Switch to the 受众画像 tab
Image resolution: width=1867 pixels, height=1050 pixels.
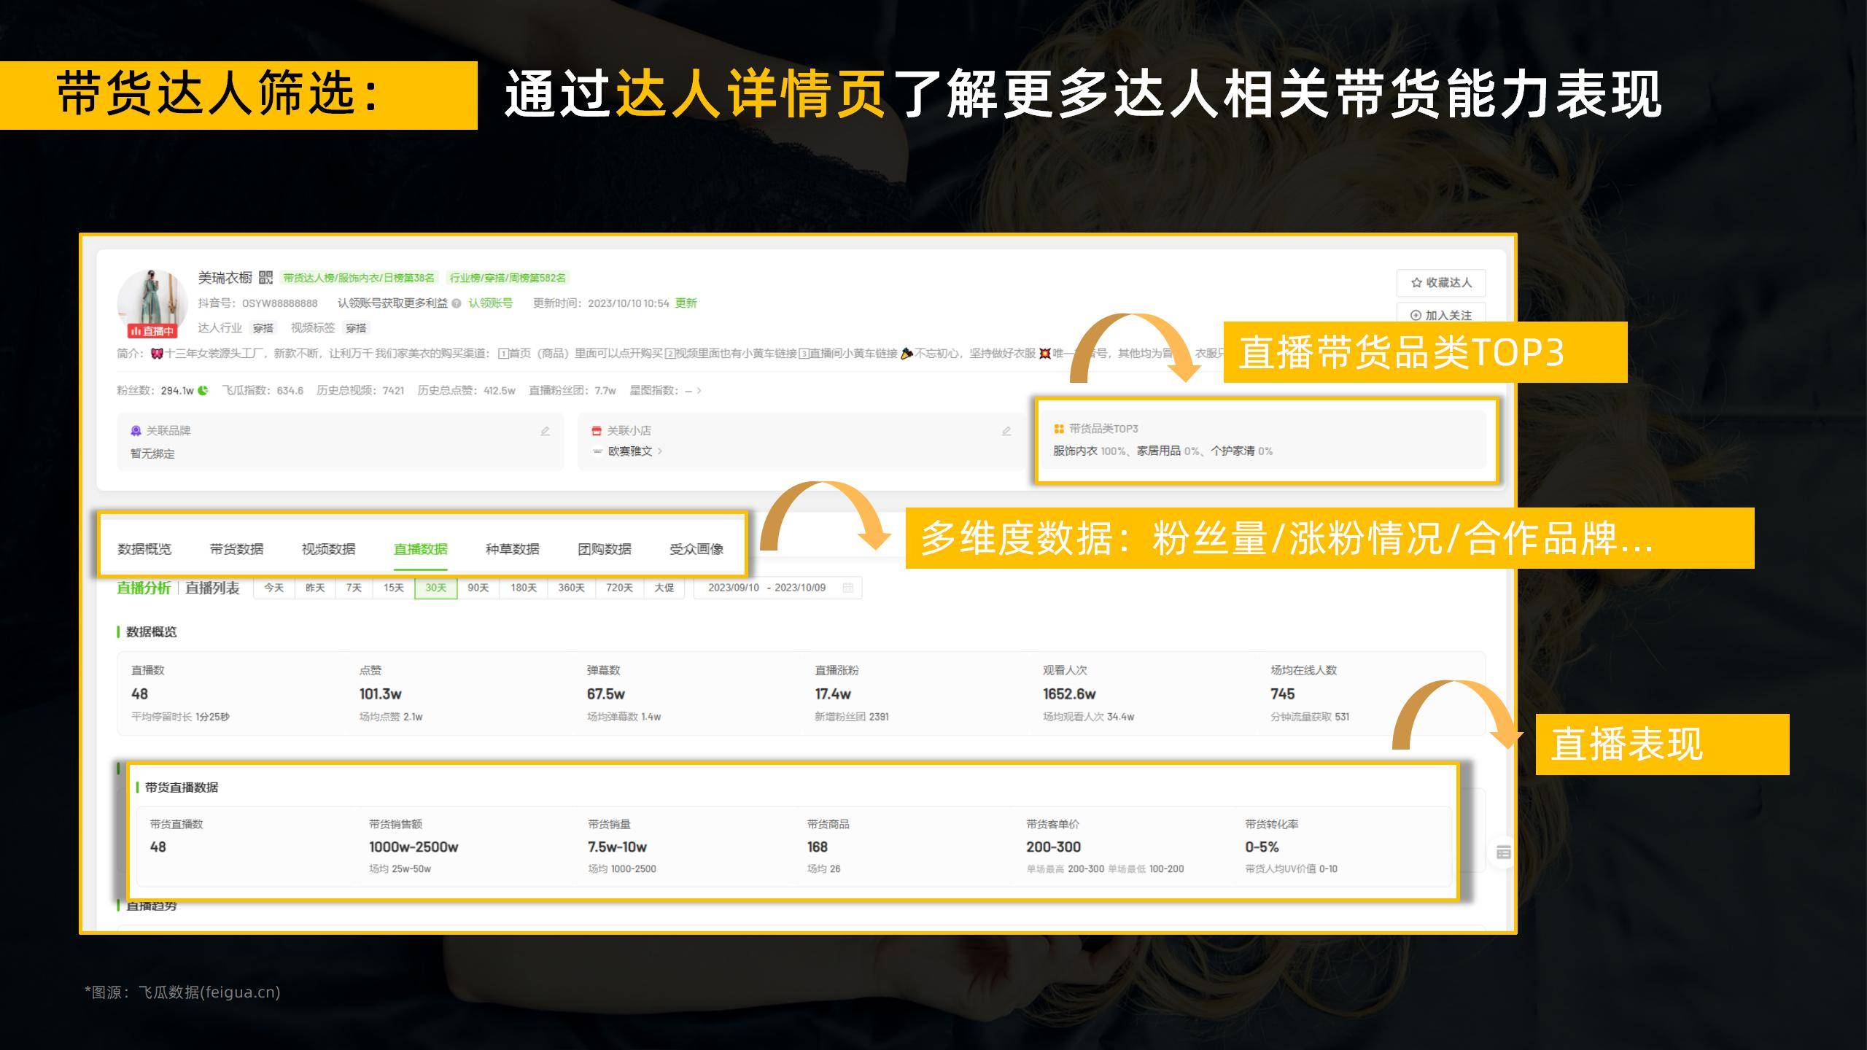[696, 549]
